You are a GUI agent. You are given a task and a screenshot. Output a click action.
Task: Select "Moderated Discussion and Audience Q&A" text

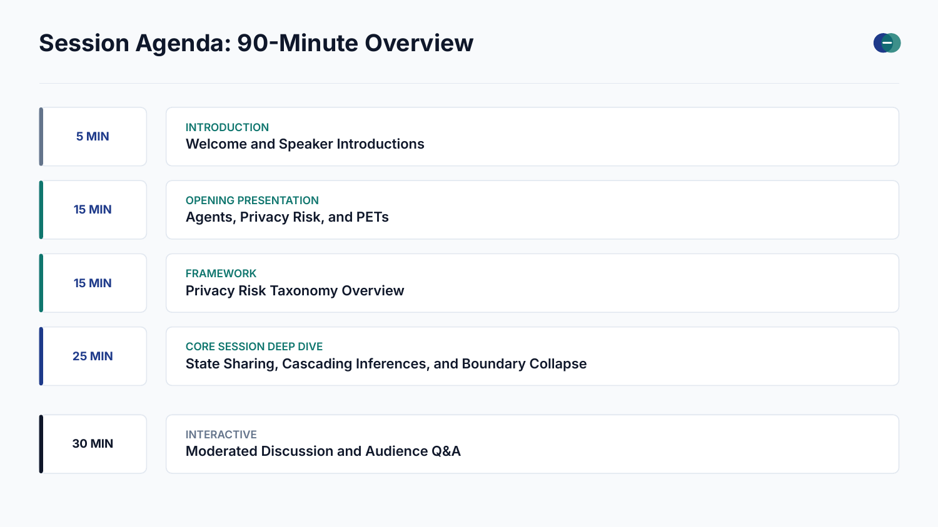click(x=323, y=451)
